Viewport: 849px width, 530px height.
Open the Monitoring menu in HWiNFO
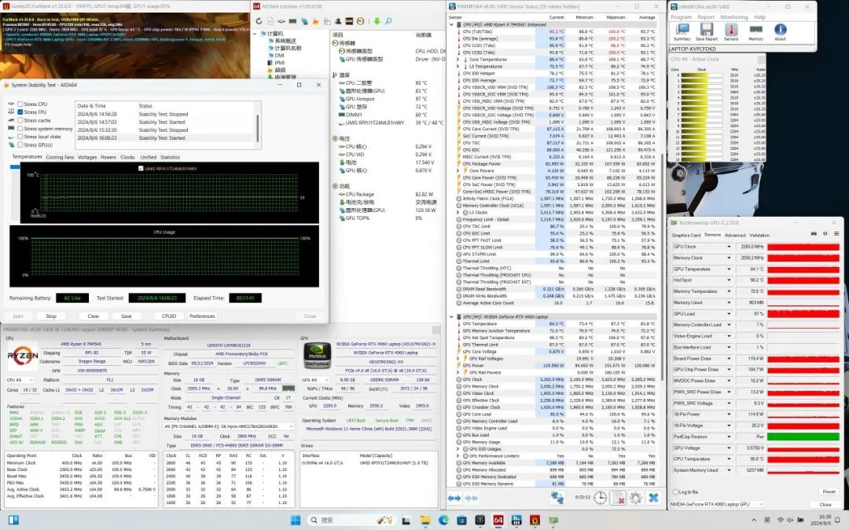click(x=734, y=16)
